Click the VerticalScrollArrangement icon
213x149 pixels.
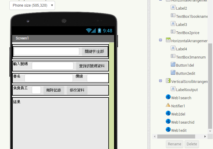click(168, 81)
